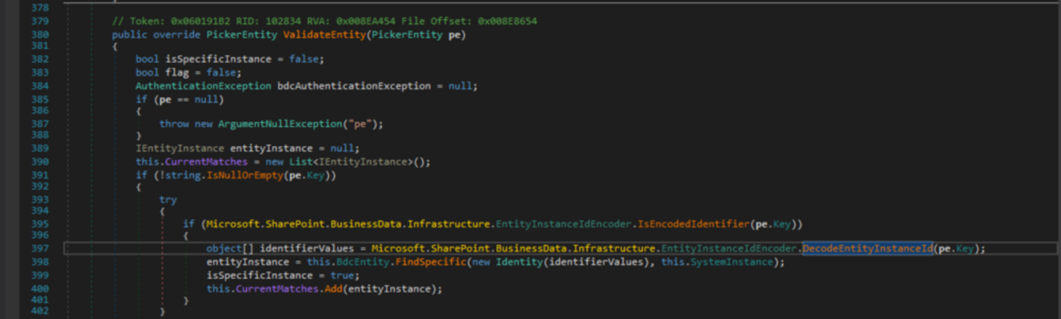Click the identifierValues variable declaration on line 397
1061x319 pixels.
tap(306, 249)
